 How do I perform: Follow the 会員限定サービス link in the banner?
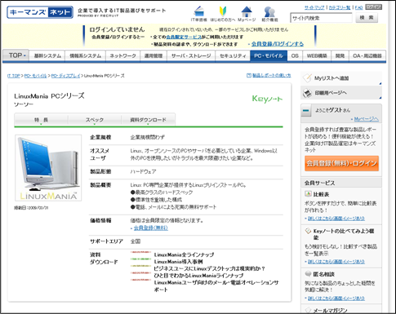184,37
